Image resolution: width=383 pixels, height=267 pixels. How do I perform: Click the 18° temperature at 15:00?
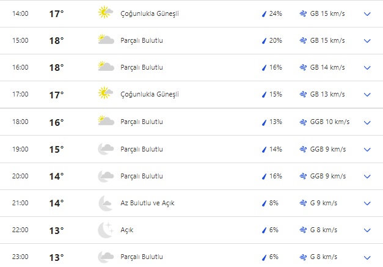56,41
